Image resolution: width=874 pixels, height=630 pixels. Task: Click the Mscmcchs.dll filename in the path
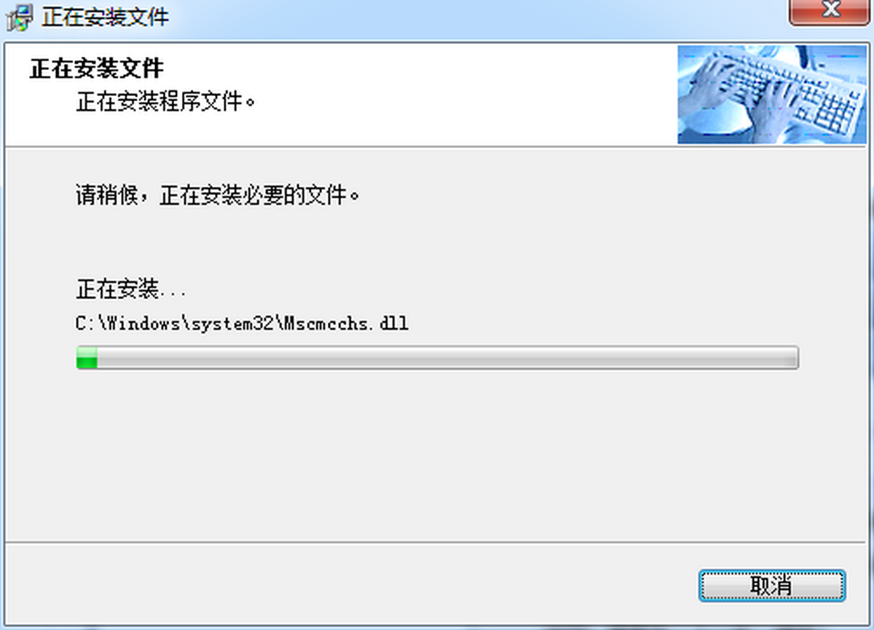click(345, 323)
